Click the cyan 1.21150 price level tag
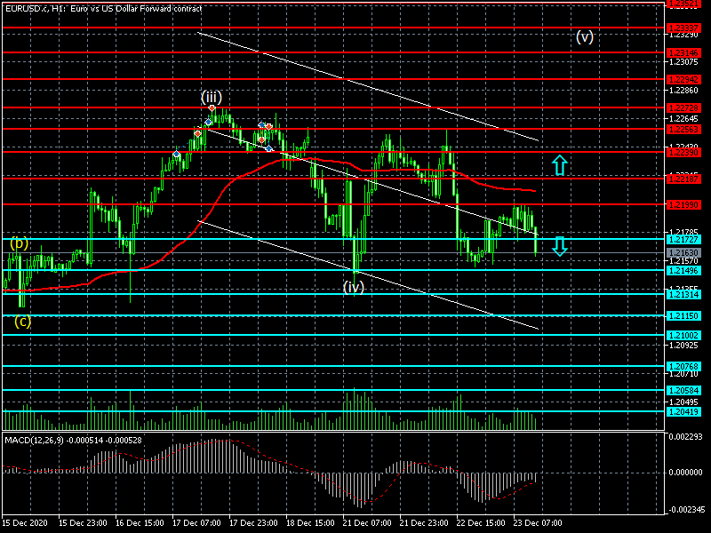Image resolution: width=711 pixels, height=533 pixels. (x=683, y=316)
